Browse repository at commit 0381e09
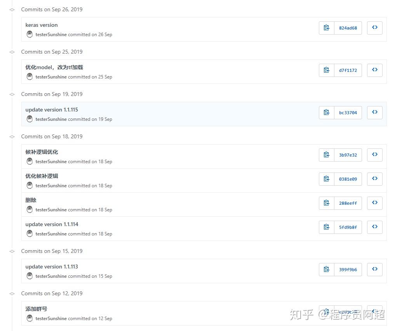The image size is (395, 331). 374,179
